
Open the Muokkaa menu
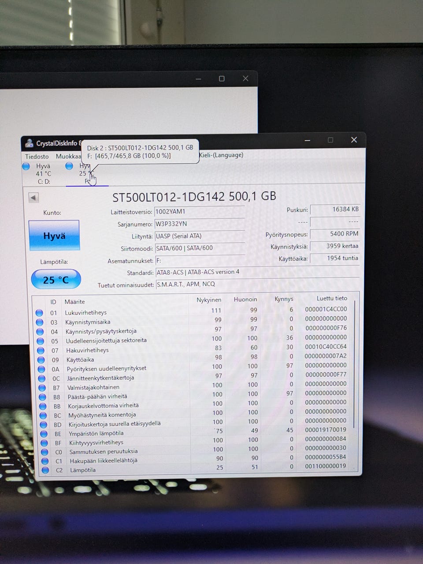click(68, 157)
